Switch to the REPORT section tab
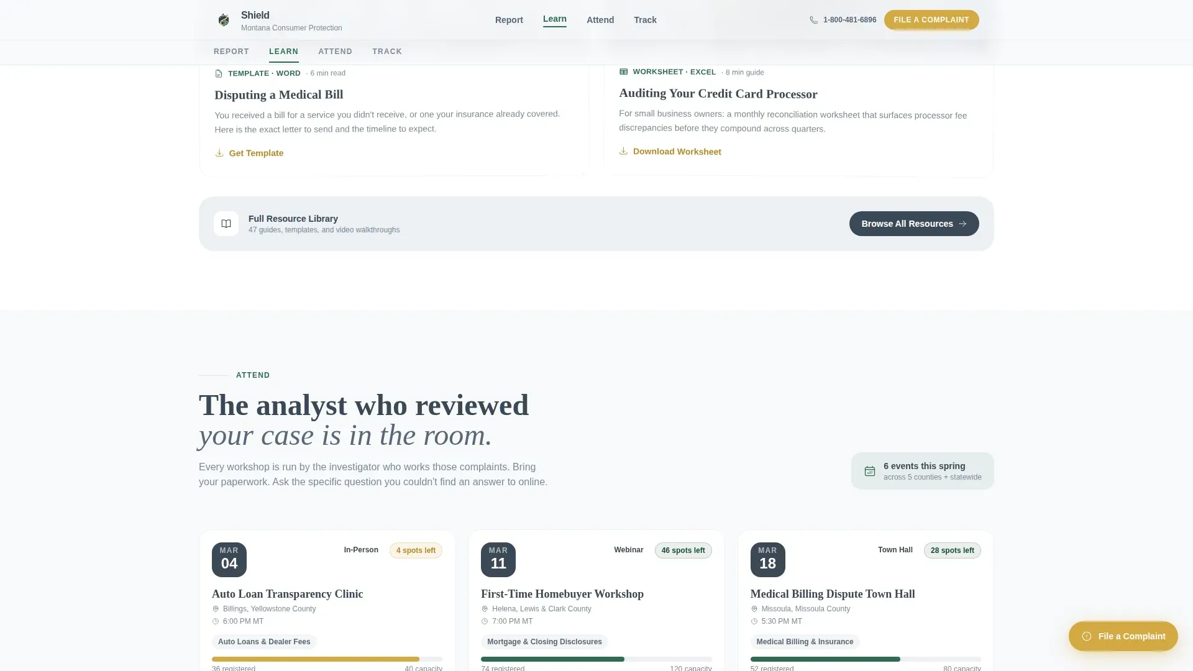Image resolution: width=1193 pixels, height=671 pixels. click(231, 52)
